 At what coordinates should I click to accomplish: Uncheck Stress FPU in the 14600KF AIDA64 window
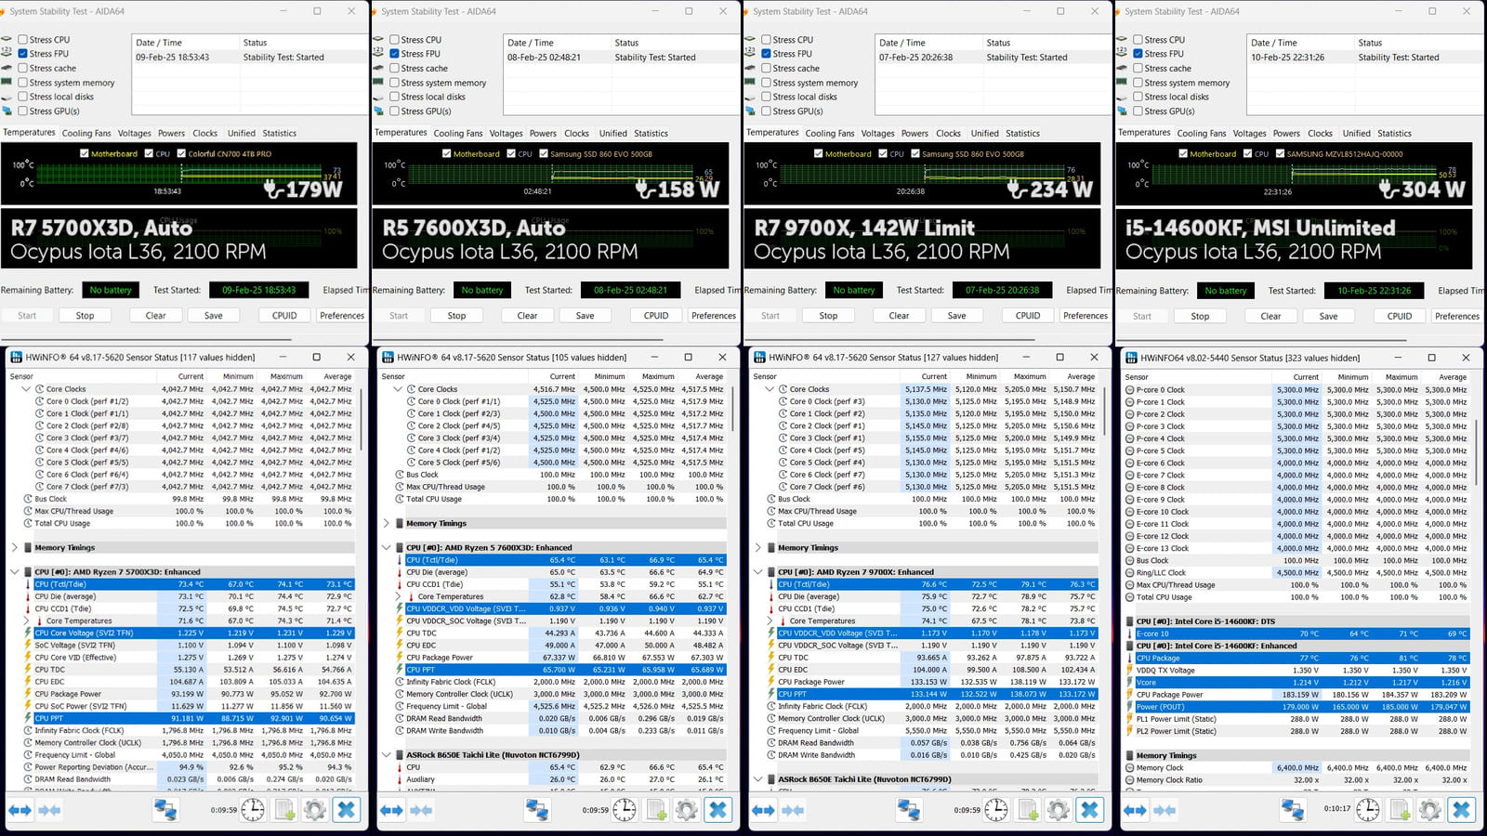(x=1138, y=54)
